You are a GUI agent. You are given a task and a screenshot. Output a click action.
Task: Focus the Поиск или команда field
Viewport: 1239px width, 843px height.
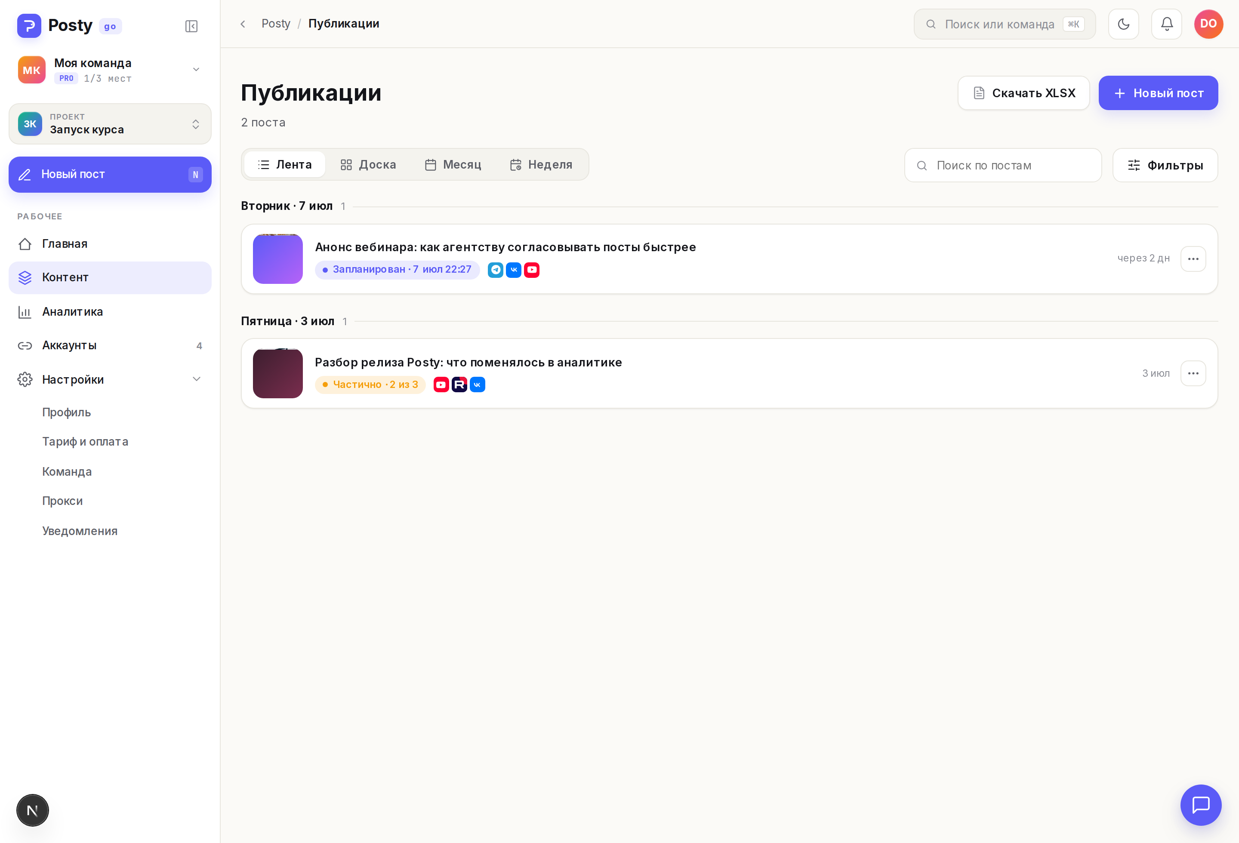(x=1005, y=24)
